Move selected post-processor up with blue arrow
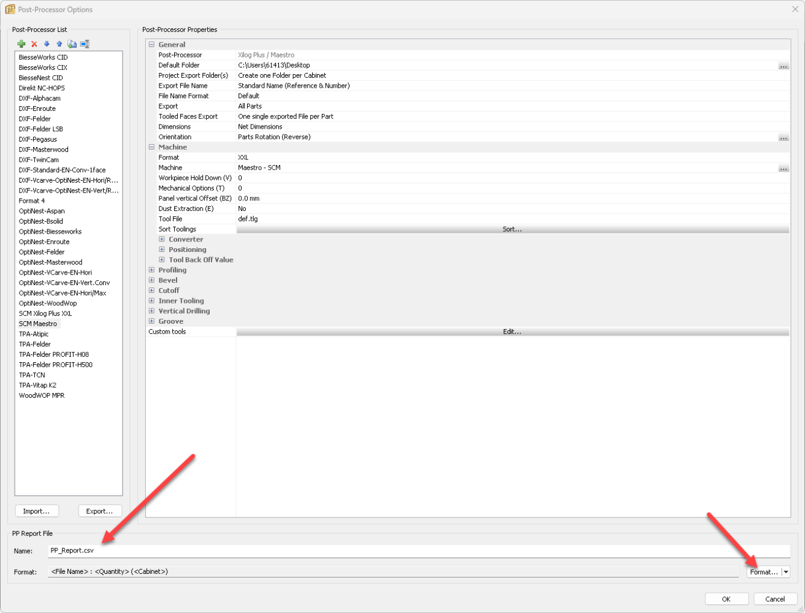The height and width of the screenshot is (613, 805). 59,44
